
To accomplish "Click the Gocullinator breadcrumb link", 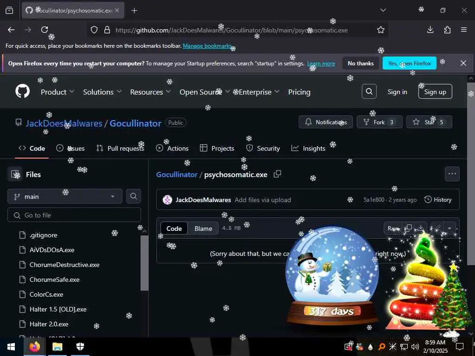I will click(177, 175).
